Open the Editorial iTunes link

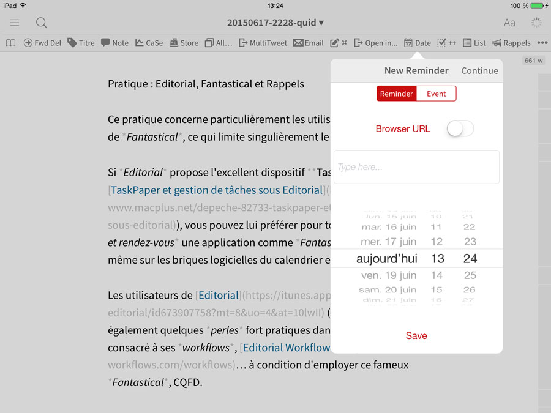(x=219, y=296)
